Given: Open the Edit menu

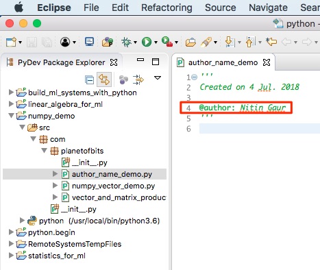Looking at the screenshot, I should click(x=120, y=8).
